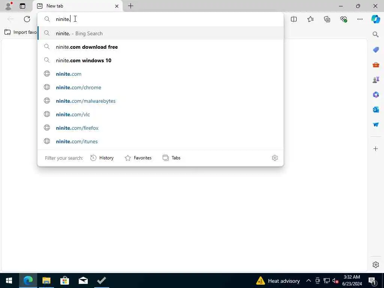Select 'ninite. - Bing Search' suggestion
This screenshot has width=384, height=288.
[x=160, y=33]
